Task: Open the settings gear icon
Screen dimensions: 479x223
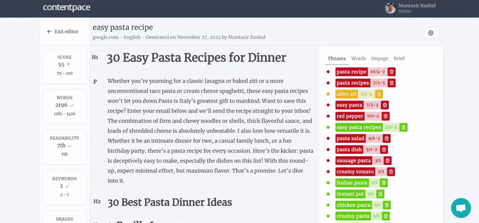Action: click(x=431, y=33)
